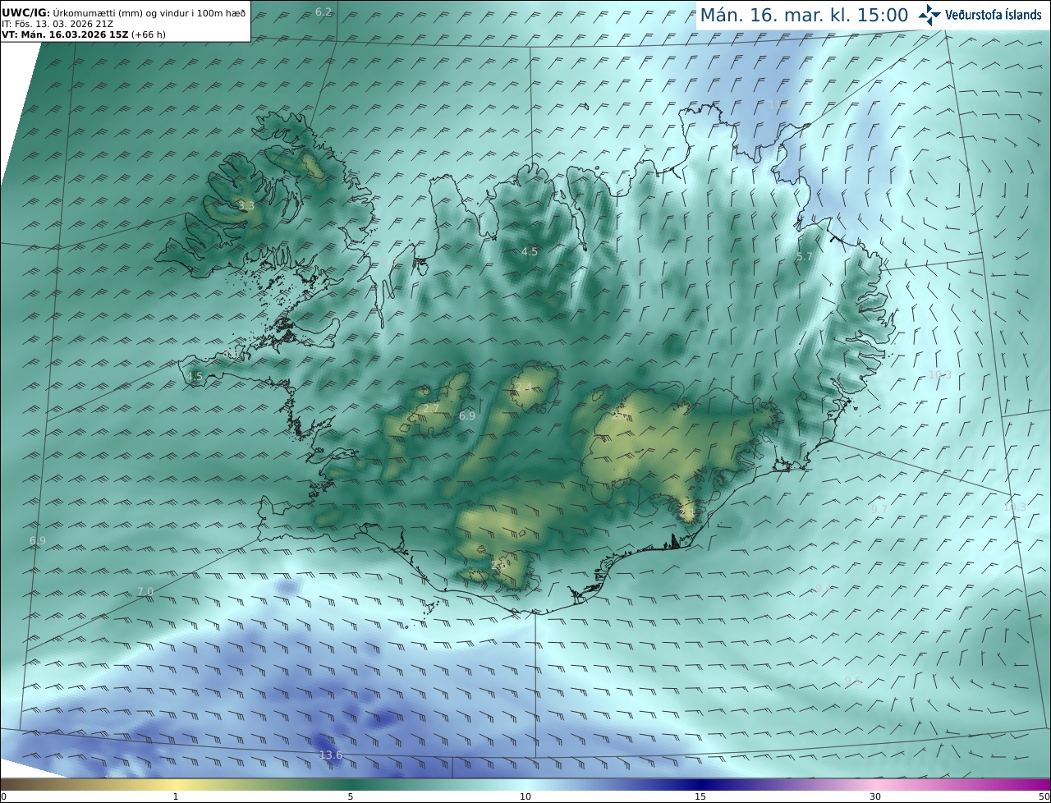Click the 30 label on the colour scale

(875, 796)
